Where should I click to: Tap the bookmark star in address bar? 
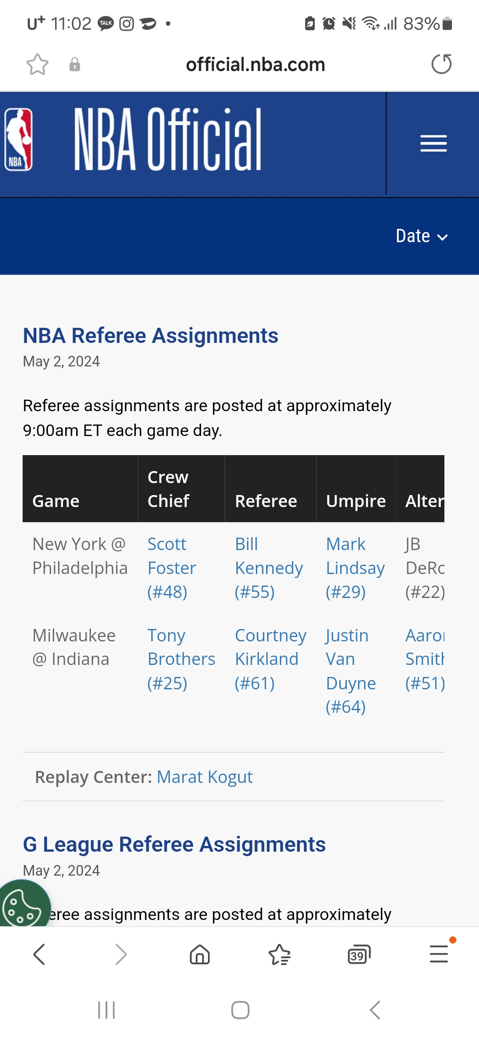pyautogui.click(x=37, y=65)
